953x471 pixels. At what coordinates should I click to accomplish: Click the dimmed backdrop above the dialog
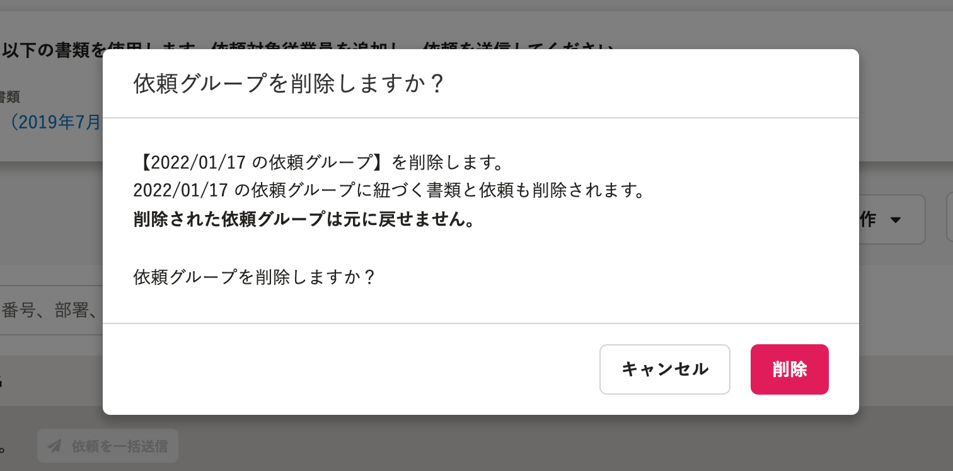point(477,25)
